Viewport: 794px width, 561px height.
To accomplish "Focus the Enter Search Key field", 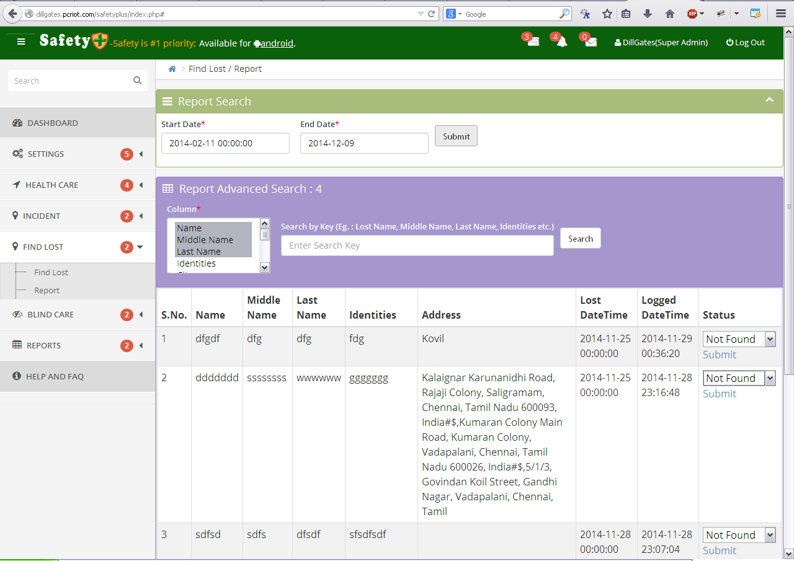I will 417,245.
